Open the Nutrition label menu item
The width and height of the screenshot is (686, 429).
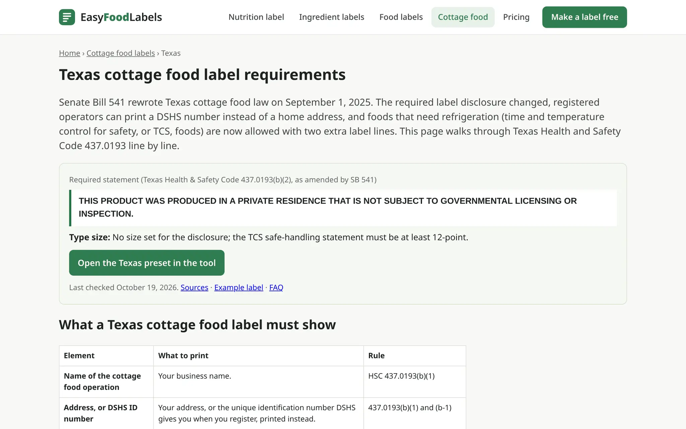coord(256,17)
